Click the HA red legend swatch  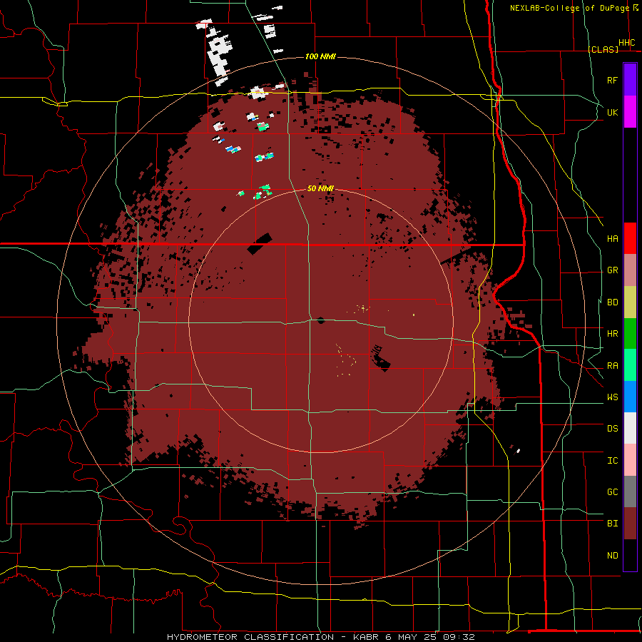pos(630,238)
